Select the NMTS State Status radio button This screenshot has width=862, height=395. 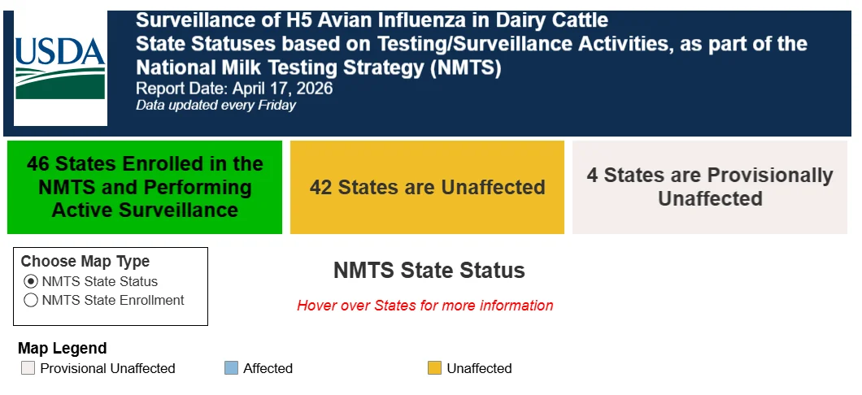(x=31, y=282)
